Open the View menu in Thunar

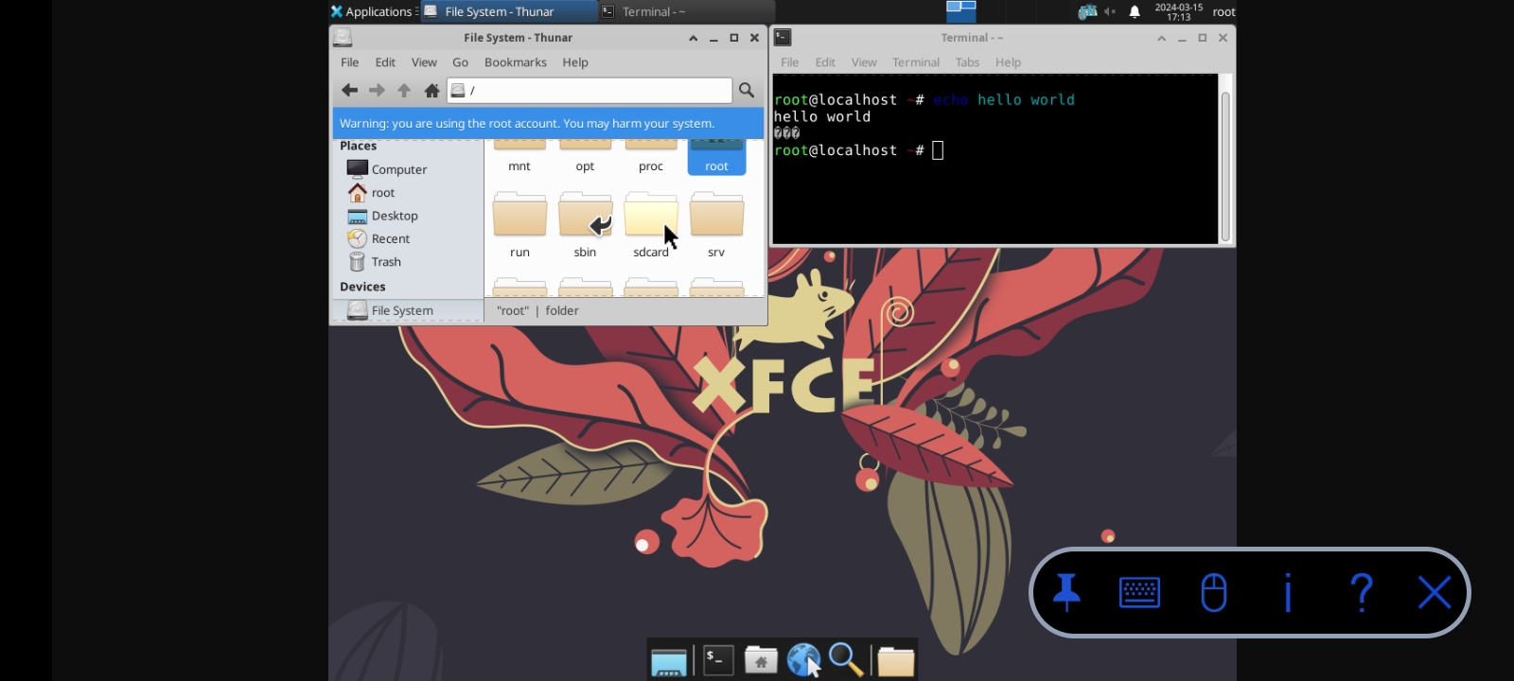(424, 62)
